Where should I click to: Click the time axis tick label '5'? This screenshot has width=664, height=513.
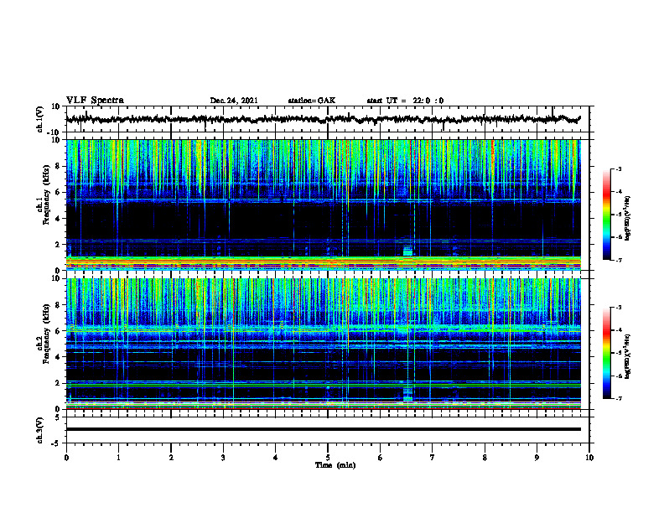[x=328, y=458]
